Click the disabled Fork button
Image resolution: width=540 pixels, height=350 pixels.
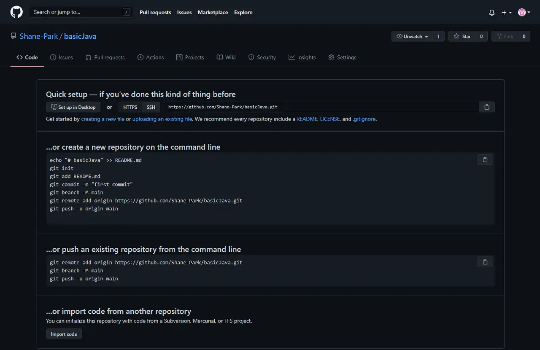tap(505, 36)
